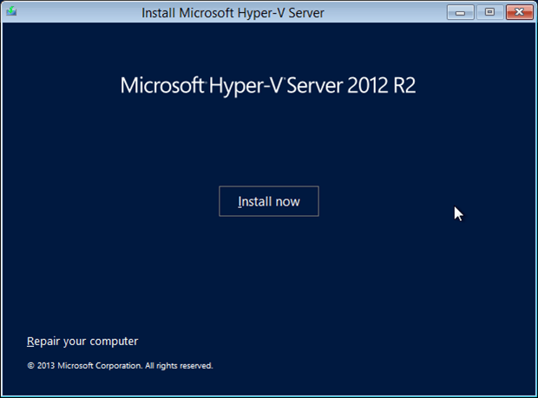Maximize the installer window
538x398 pixels.
489,11
